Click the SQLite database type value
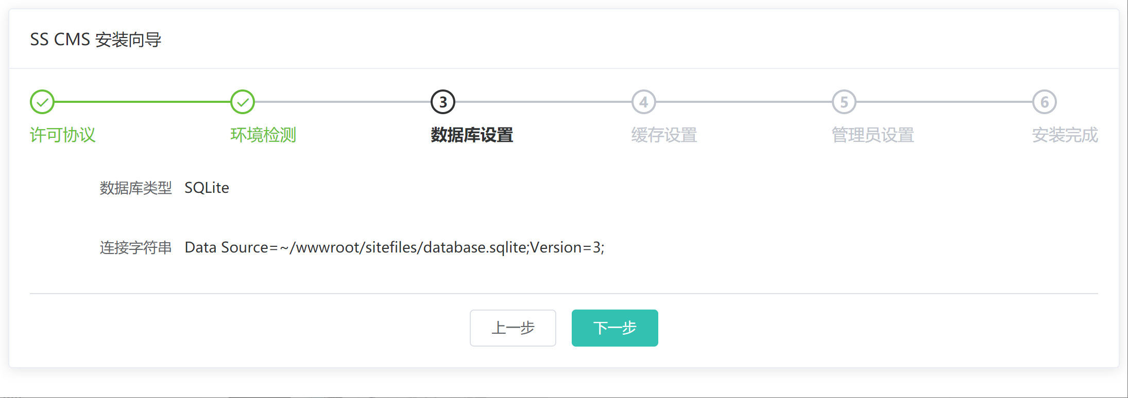The height and width of the screenshot is (398, 1128). pyautogui.click(x=207, y=188)
